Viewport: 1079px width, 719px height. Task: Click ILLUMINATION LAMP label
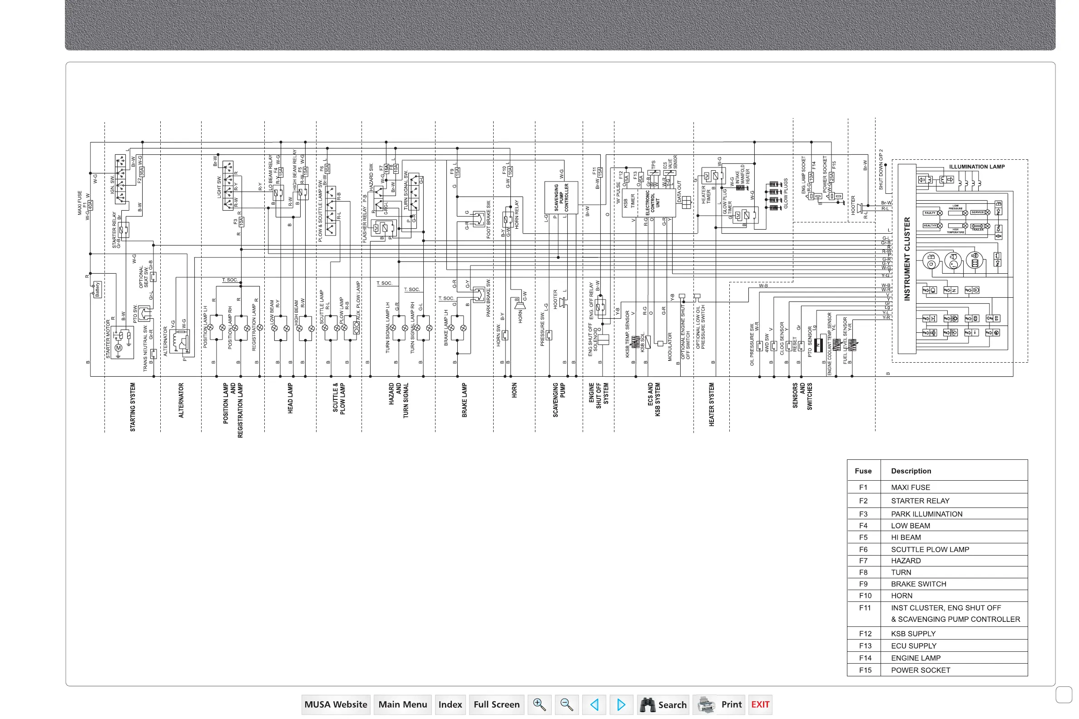(977, 167)
